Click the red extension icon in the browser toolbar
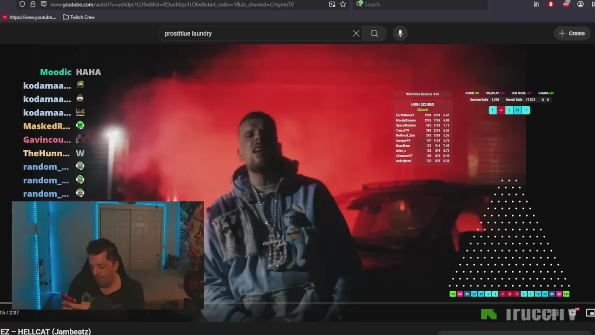The image size is (595, 335). tap(551, 4)
